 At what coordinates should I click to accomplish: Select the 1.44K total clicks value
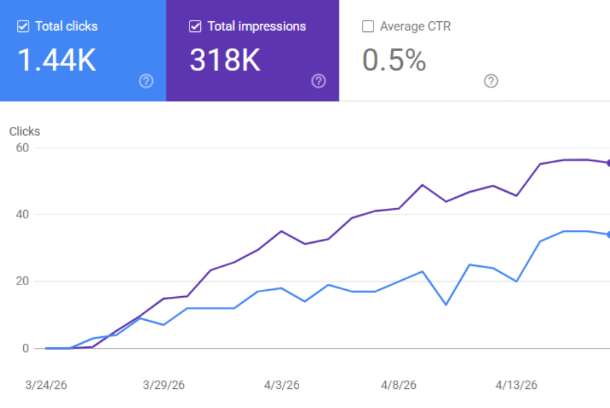click(x=57, y=60)
